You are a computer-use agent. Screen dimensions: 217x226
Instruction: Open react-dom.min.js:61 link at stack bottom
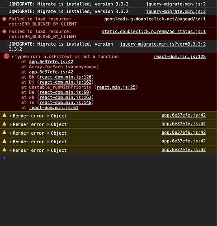[x=54, y=108]
